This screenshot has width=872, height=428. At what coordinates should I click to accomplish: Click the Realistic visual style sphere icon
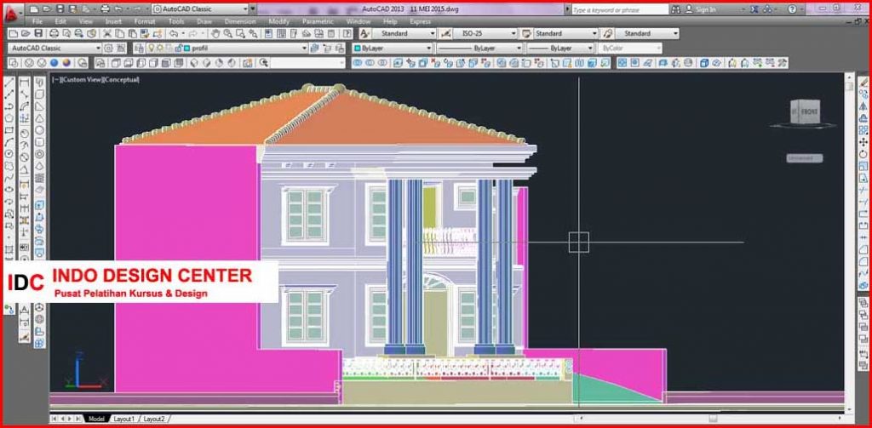(x=54, y=63)
